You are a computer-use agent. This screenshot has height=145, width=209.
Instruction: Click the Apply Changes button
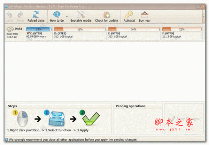coord(184,119)
